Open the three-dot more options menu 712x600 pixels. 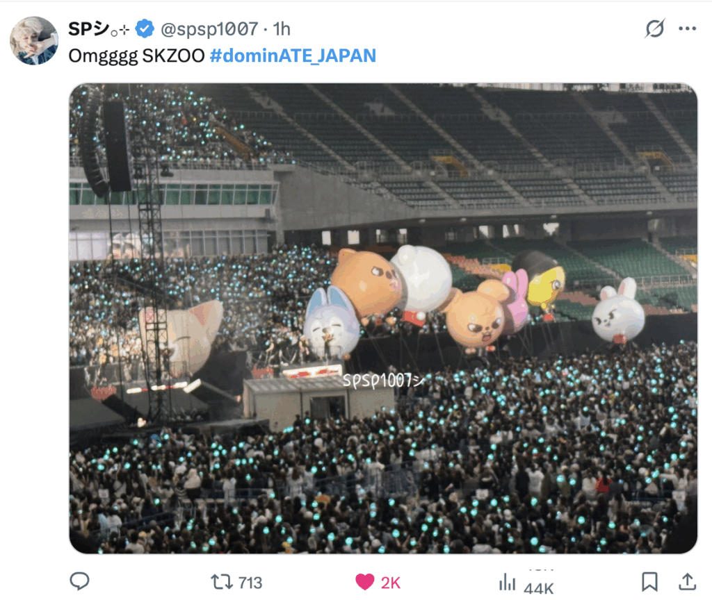(688, 28)
